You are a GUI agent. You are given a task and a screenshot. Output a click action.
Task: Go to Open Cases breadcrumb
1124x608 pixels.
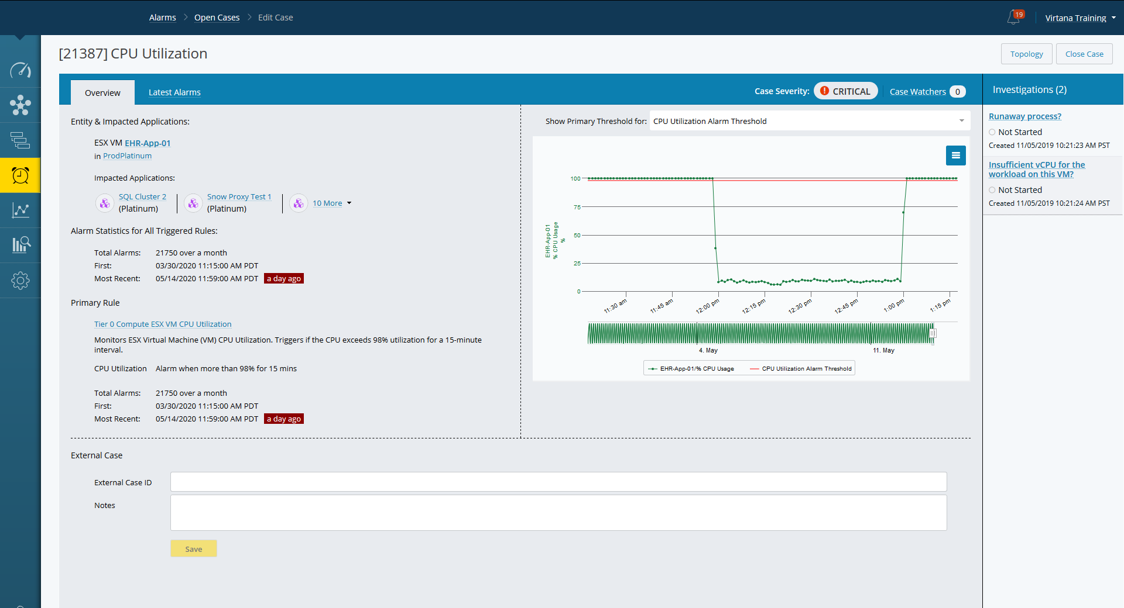click(217, 18)
